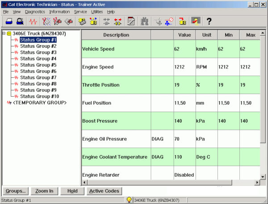Select Status Group #7 in tree
Viewport: 268px width, 204px height.
click(38, 77)
